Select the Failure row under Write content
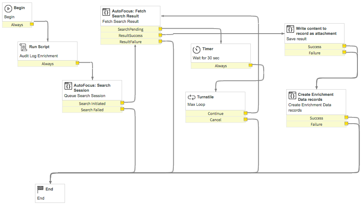362x205 pixels. [x=315, y=53]
